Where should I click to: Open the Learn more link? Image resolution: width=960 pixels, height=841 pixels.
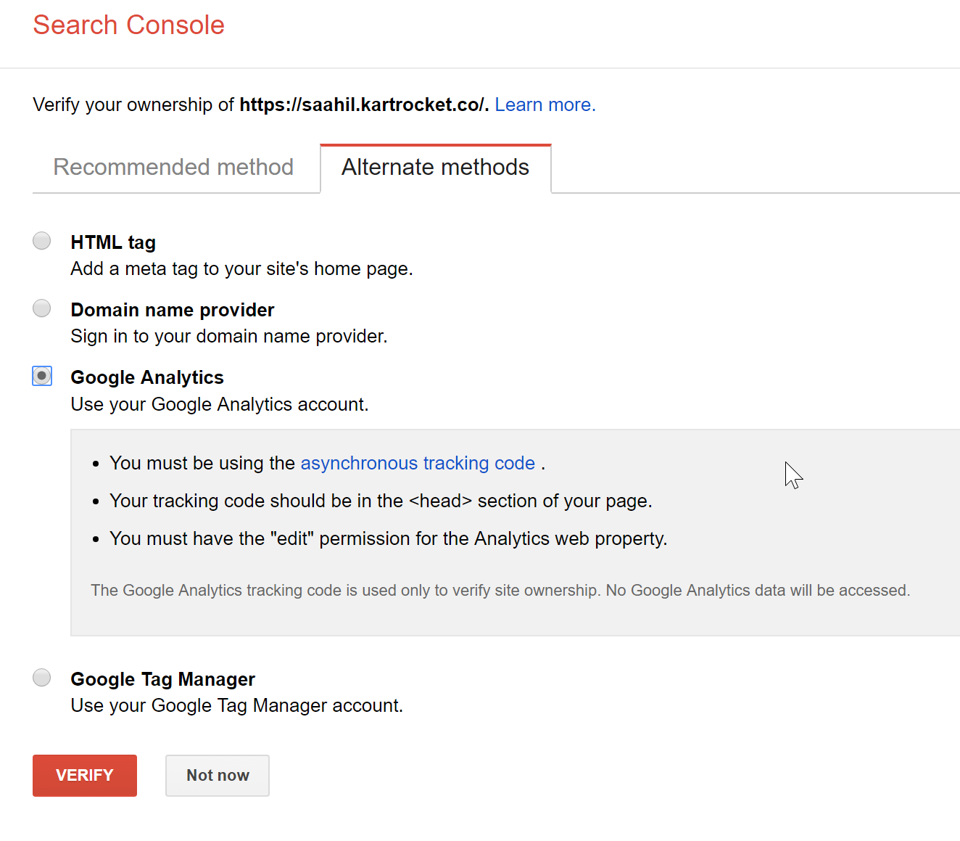545,105
